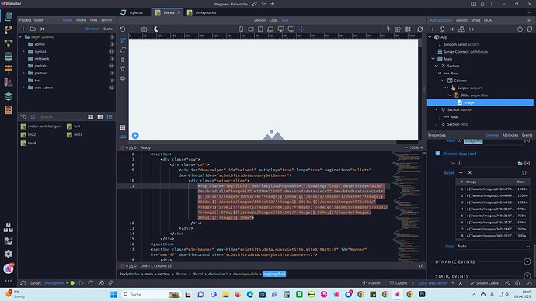This screenshot has width=536, height=301.
Task: Open the Routing signpost panel in sidebar
Action: (9, 69)
